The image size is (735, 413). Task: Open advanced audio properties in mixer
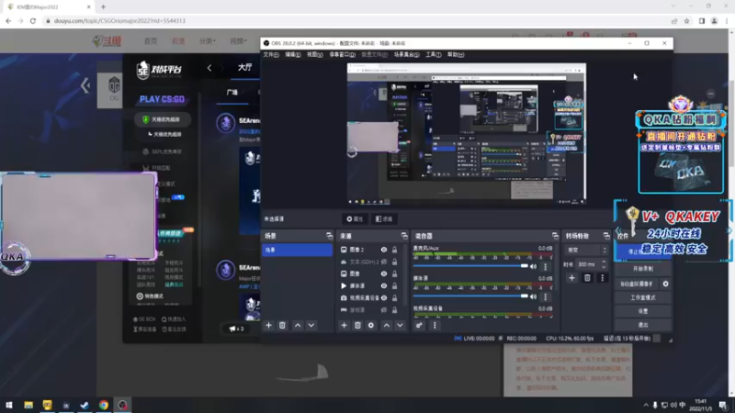click(x=419, y=326)
